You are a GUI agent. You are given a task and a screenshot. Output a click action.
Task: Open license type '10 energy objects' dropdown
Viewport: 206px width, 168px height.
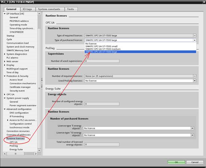click(x=192, y=135)
